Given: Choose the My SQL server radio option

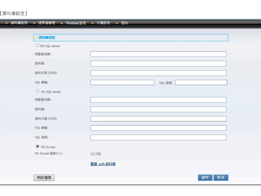Looking at the screenshot, I should 37,91.
